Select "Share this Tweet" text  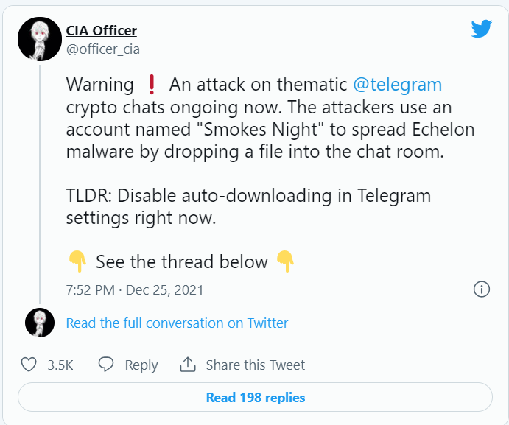(255, 365)
